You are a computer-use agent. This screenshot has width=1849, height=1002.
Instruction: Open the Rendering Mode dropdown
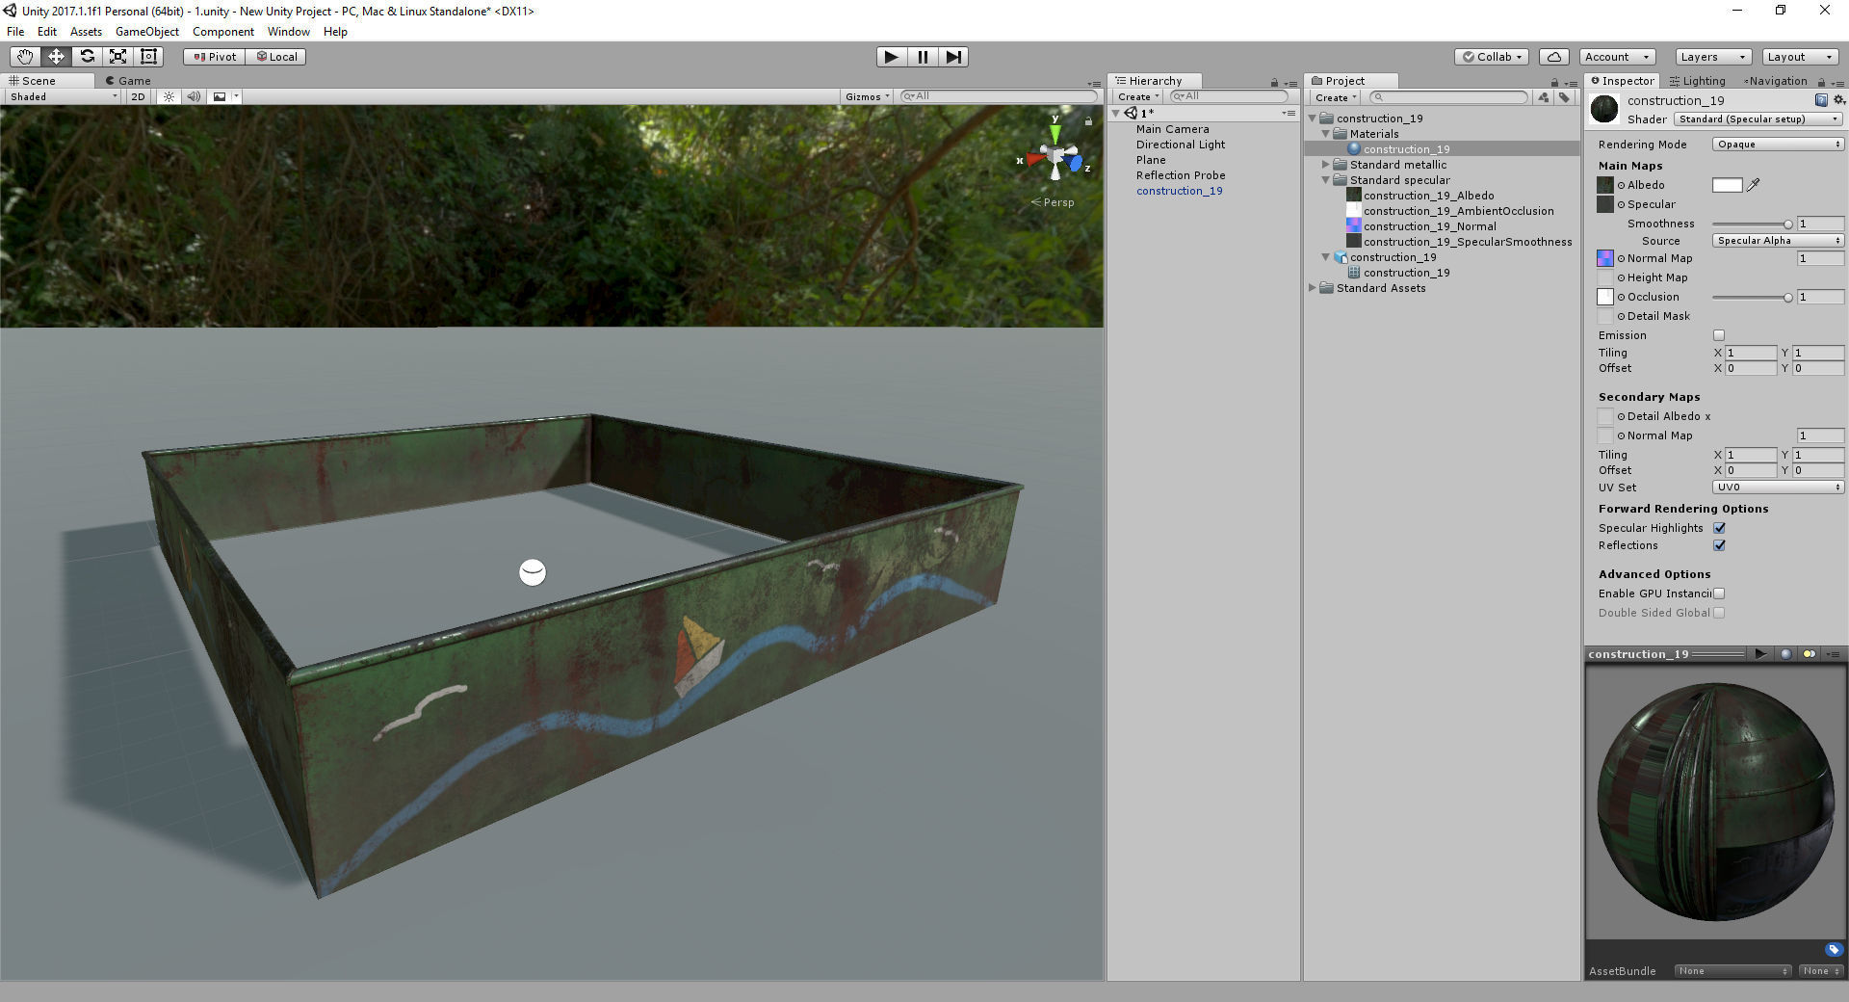pos(1778,145)
